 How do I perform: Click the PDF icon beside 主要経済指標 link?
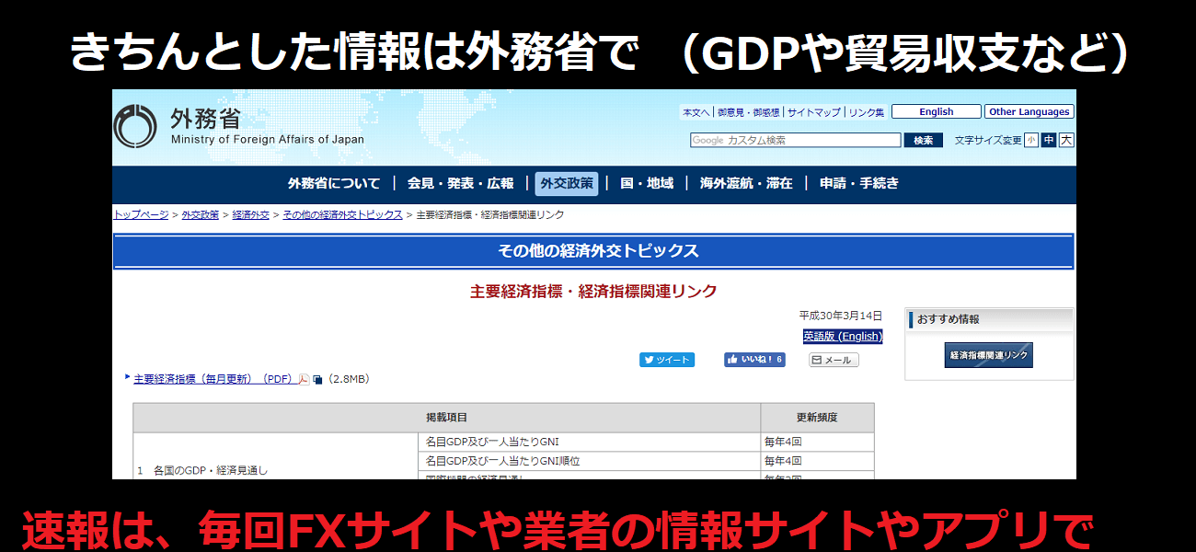click(x=304, y=379)
